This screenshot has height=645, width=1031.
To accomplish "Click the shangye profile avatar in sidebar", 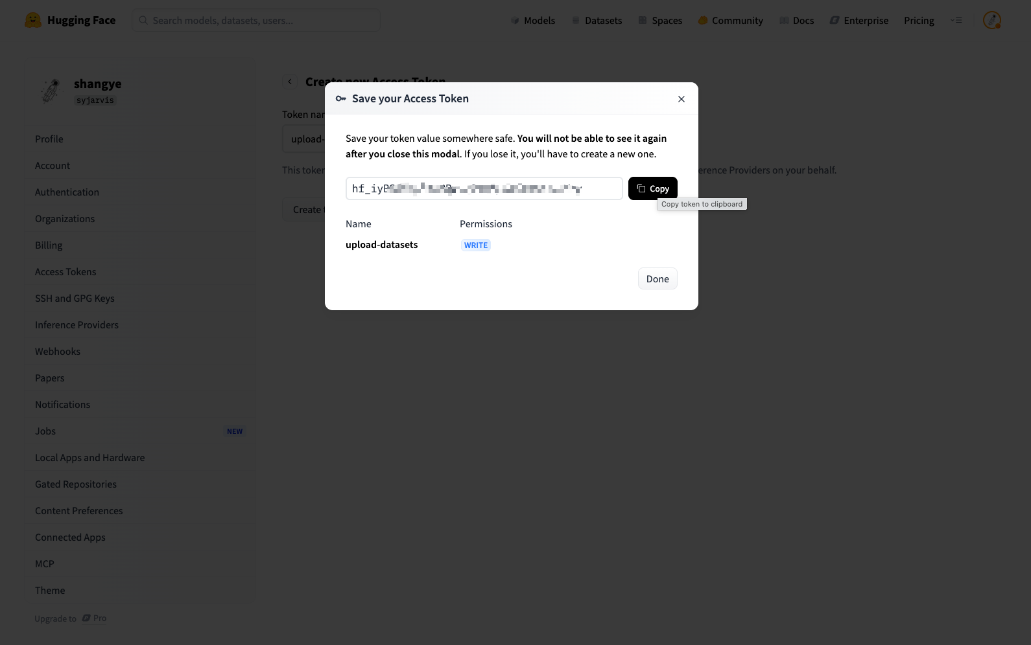I will pos(51,91).
